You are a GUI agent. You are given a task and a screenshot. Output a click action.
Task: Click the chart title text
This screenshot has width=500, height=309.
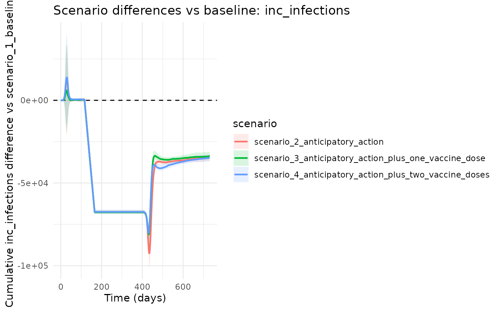pos(201,10)
